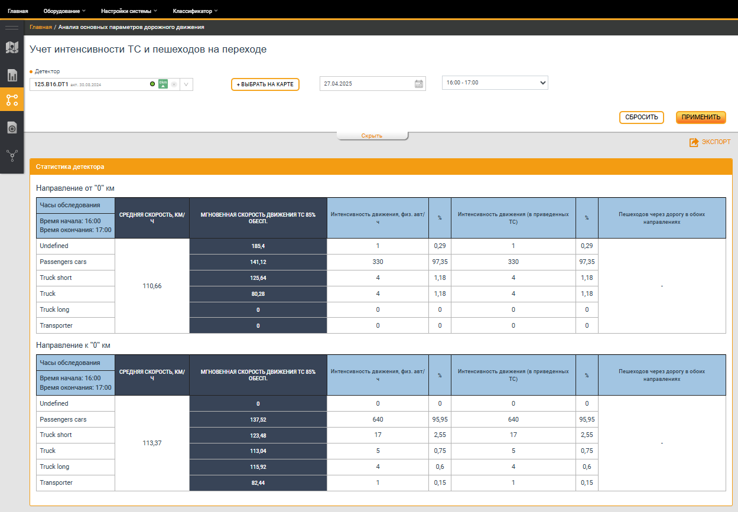This screenshot has height=512, width=738.
Task: Click average speed value 110,66
Action: click(152, 286)
